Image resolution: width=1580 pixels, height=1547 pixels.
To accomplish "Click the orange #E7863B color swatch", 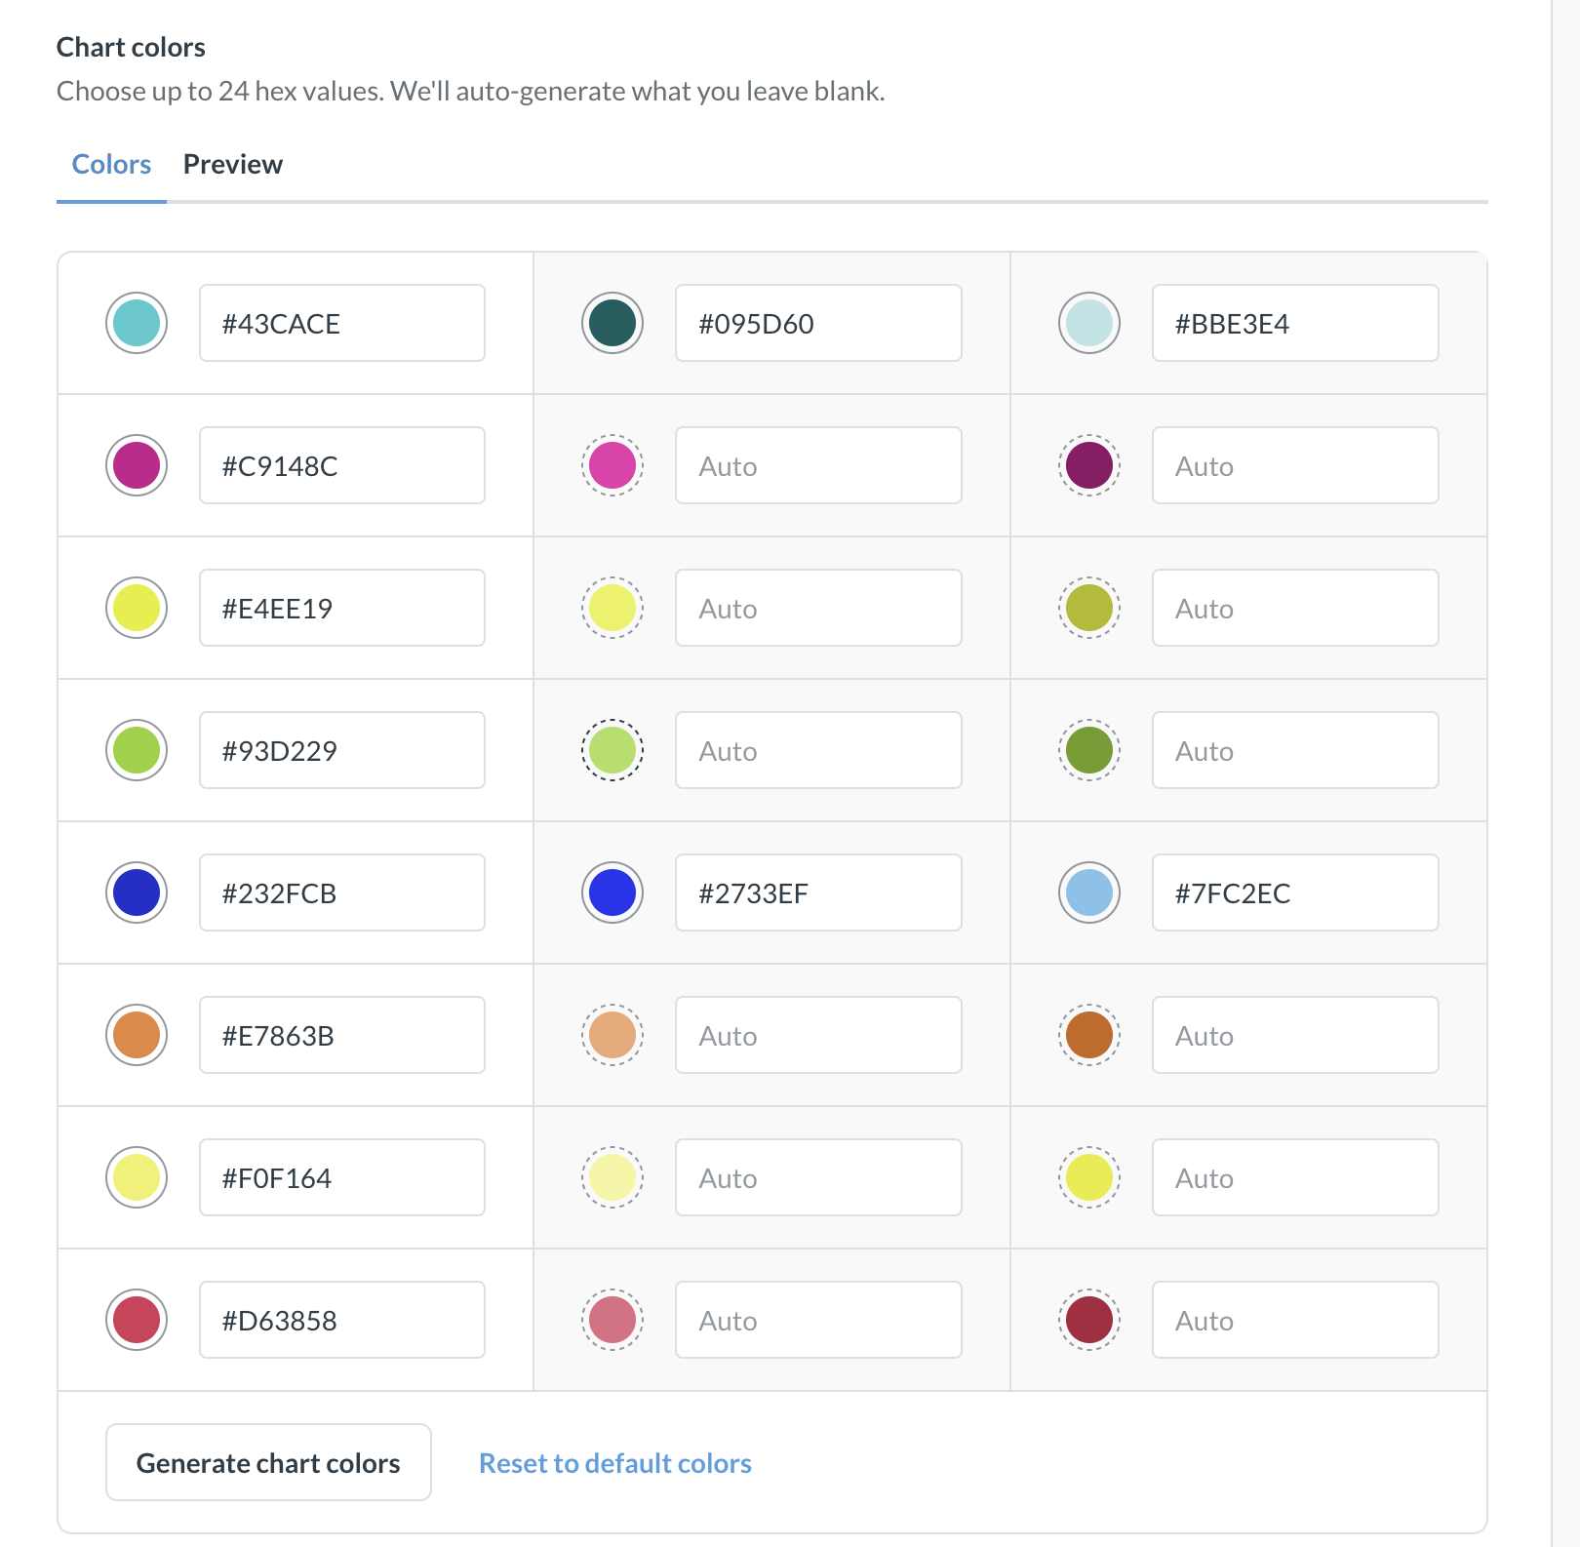I will tap(137, 1035).
